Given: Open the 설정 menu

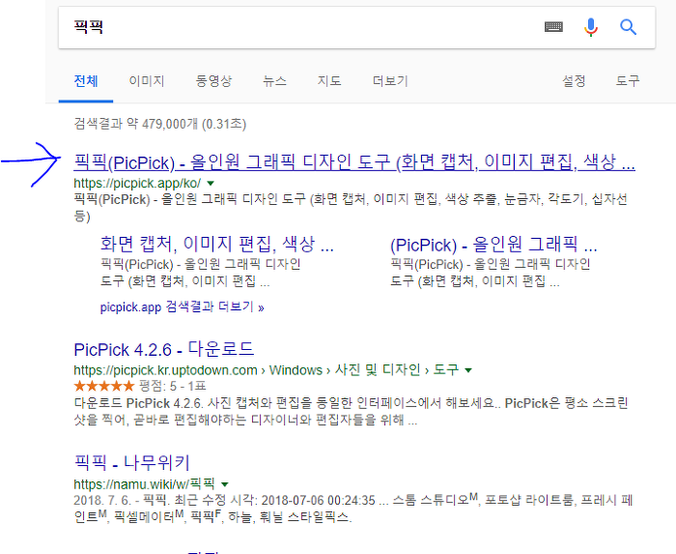Looking at the screenshot, I should [574, 81].
